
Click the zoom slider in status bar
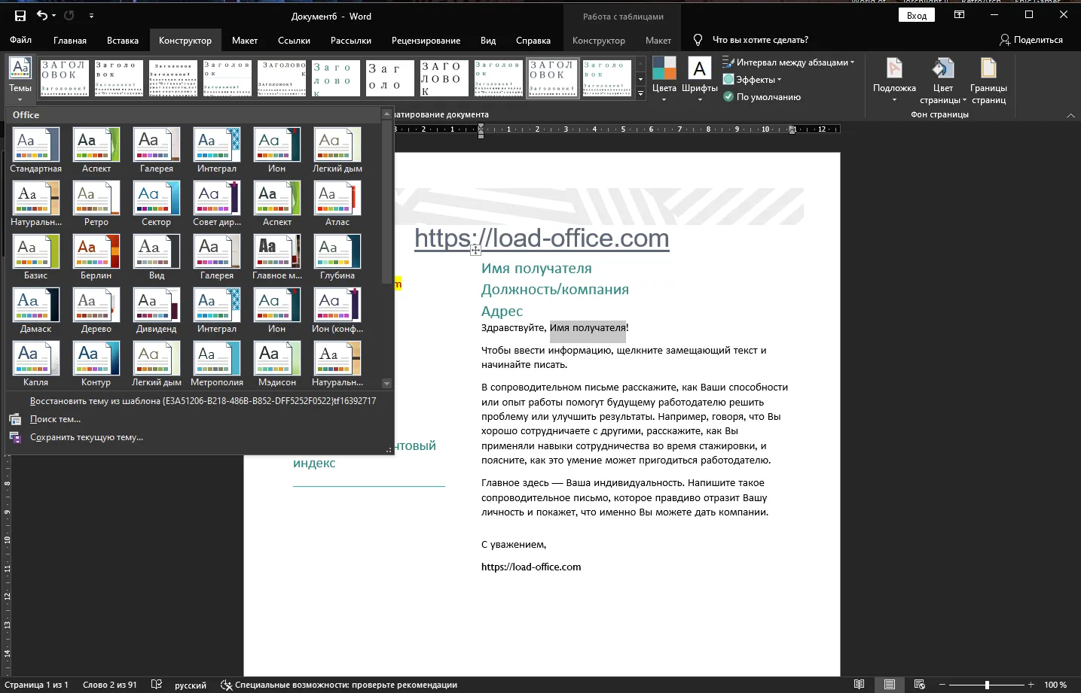pos(987,685)
